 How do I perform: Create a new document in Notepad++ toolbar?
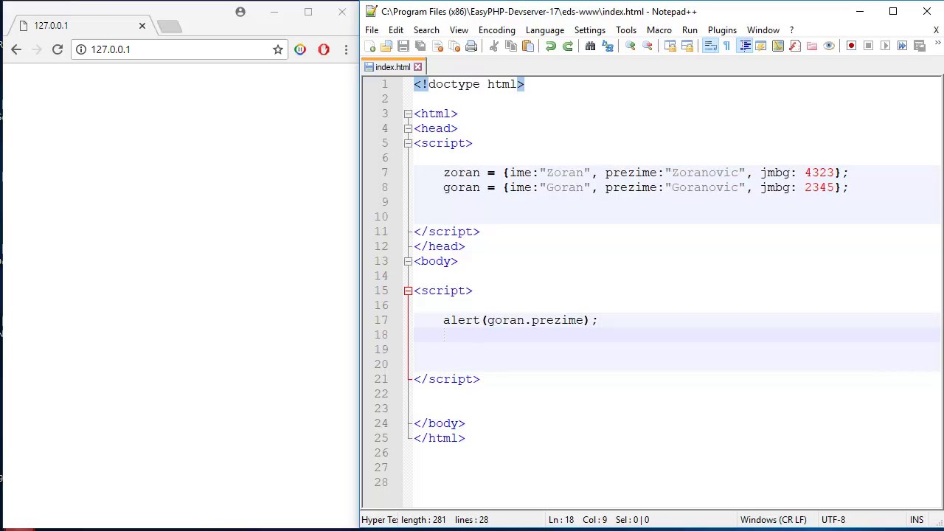point(370,46)
